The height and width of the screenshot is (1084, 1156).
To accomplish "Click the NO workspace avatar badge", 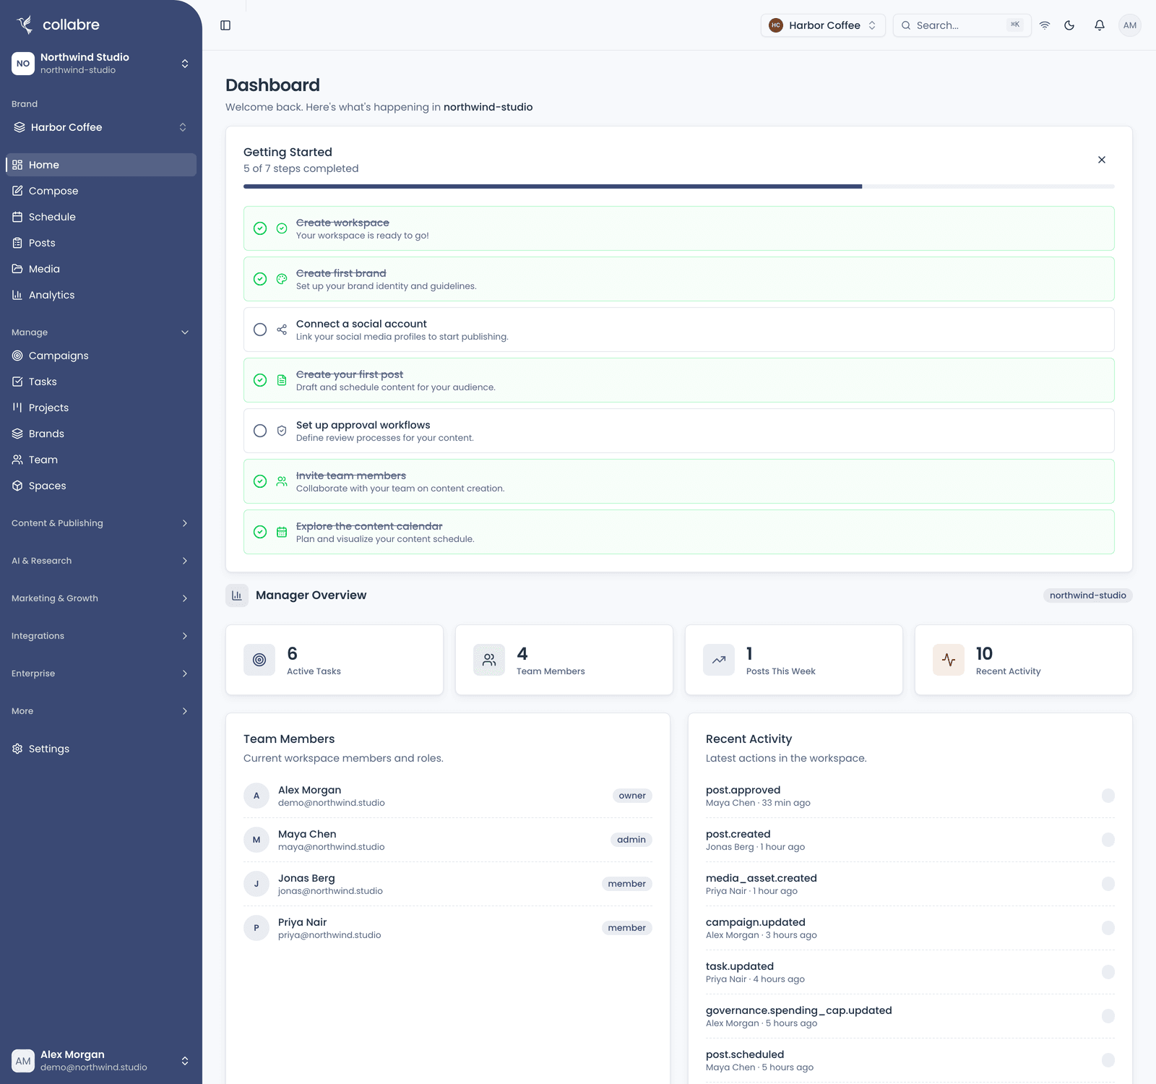I will pos(23,64).
